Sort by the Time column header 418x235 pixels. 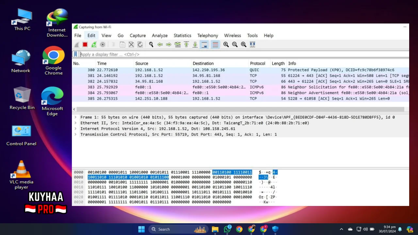(x=115, y=63)
